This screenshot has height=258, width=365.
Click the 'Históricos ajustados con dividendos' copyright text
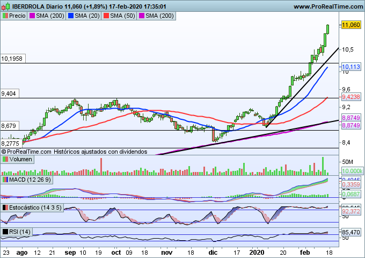(100, 152)
